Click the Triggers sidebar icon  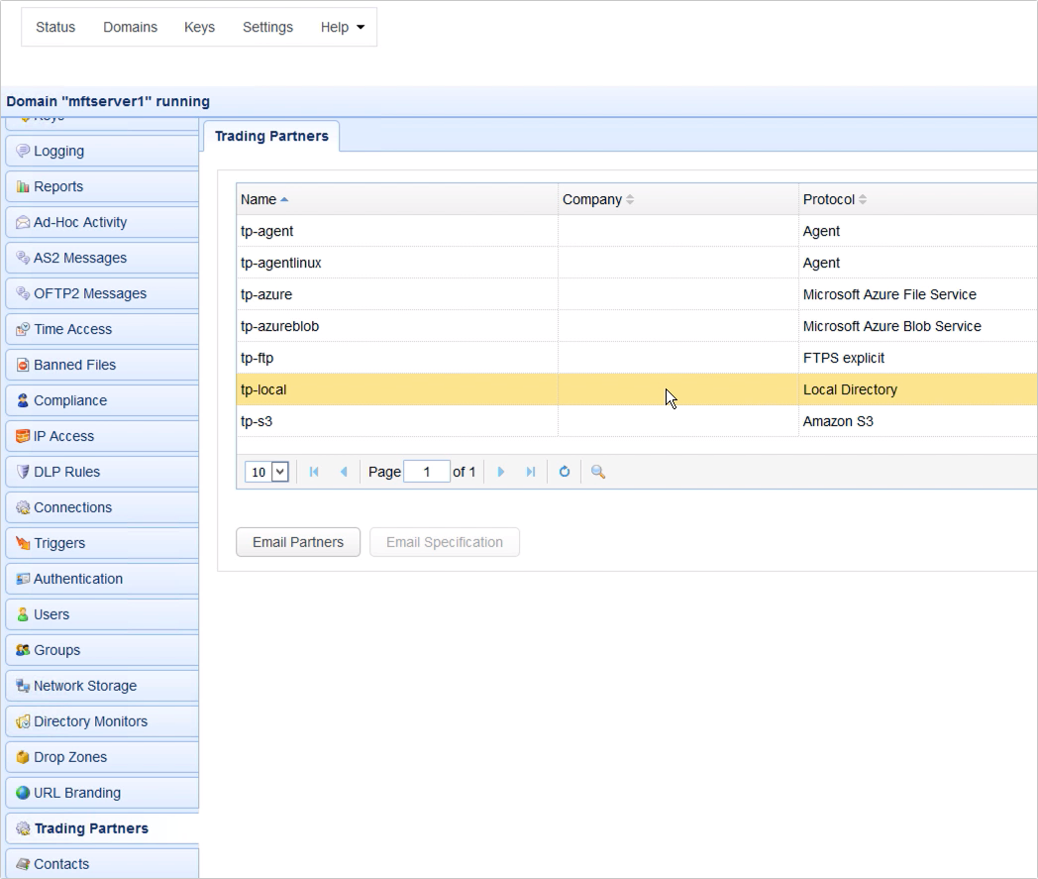coord(22,543)
